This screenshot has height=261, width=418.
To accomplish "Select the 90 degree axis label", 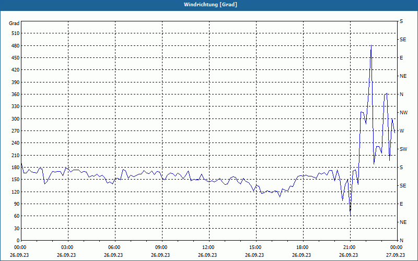I will coord(17,204).
